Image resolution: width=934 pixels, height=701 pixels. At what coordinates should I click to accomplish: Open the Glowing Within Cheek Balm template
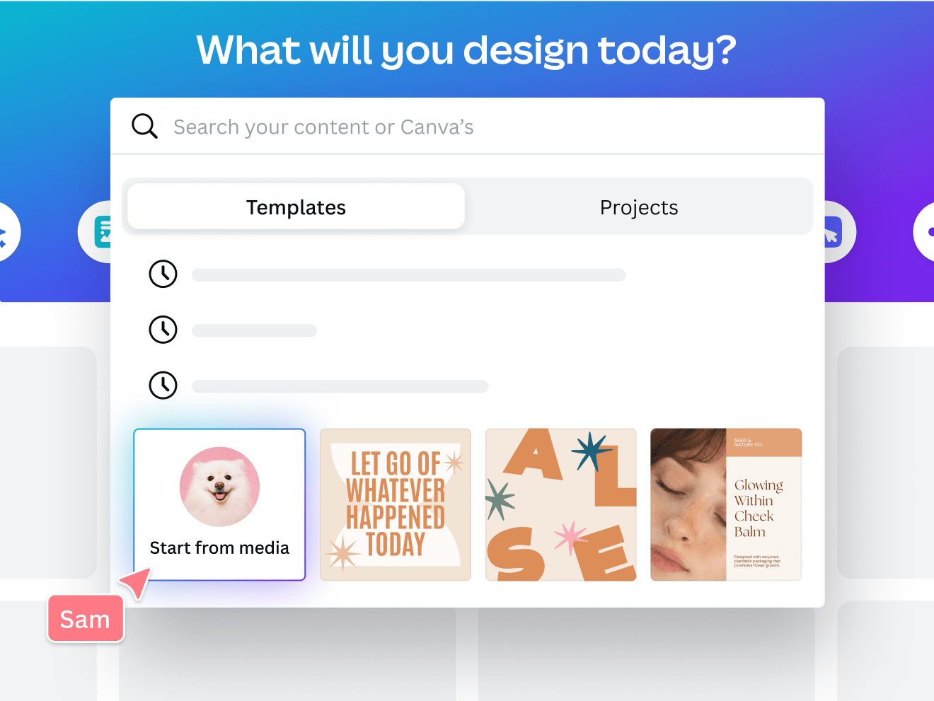pos(726,504)
